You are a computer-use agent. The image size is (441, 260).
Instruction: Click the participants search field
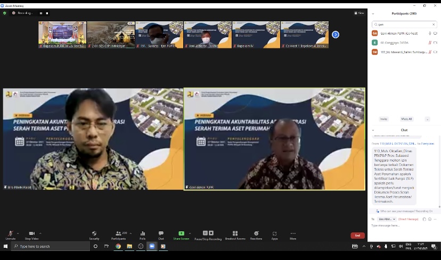coord(404,24)
